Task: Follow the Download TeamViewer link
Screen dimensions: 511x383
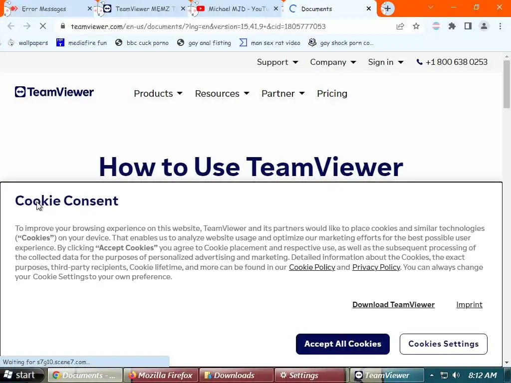Action: coord(393,305)
